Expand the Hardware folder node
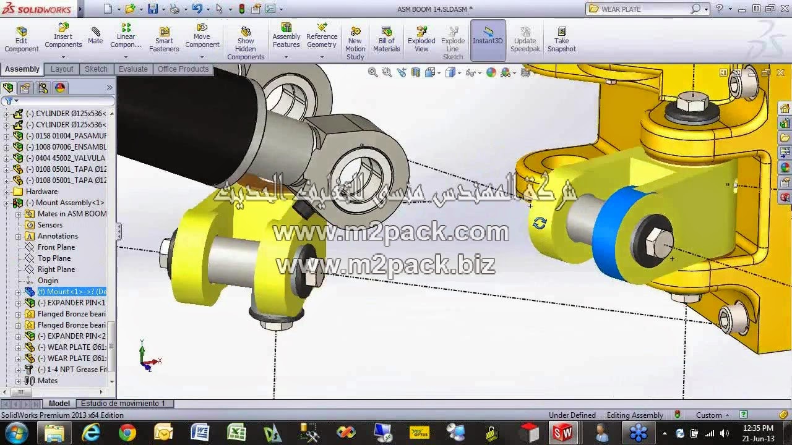Screen dimensions: 792x445 pos(7,192)
